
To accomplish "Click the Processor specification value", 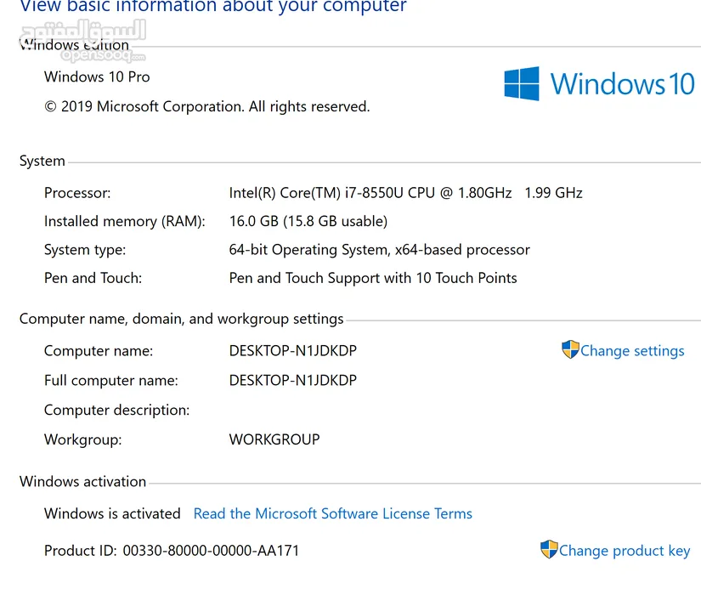I will tap(405, 193).
